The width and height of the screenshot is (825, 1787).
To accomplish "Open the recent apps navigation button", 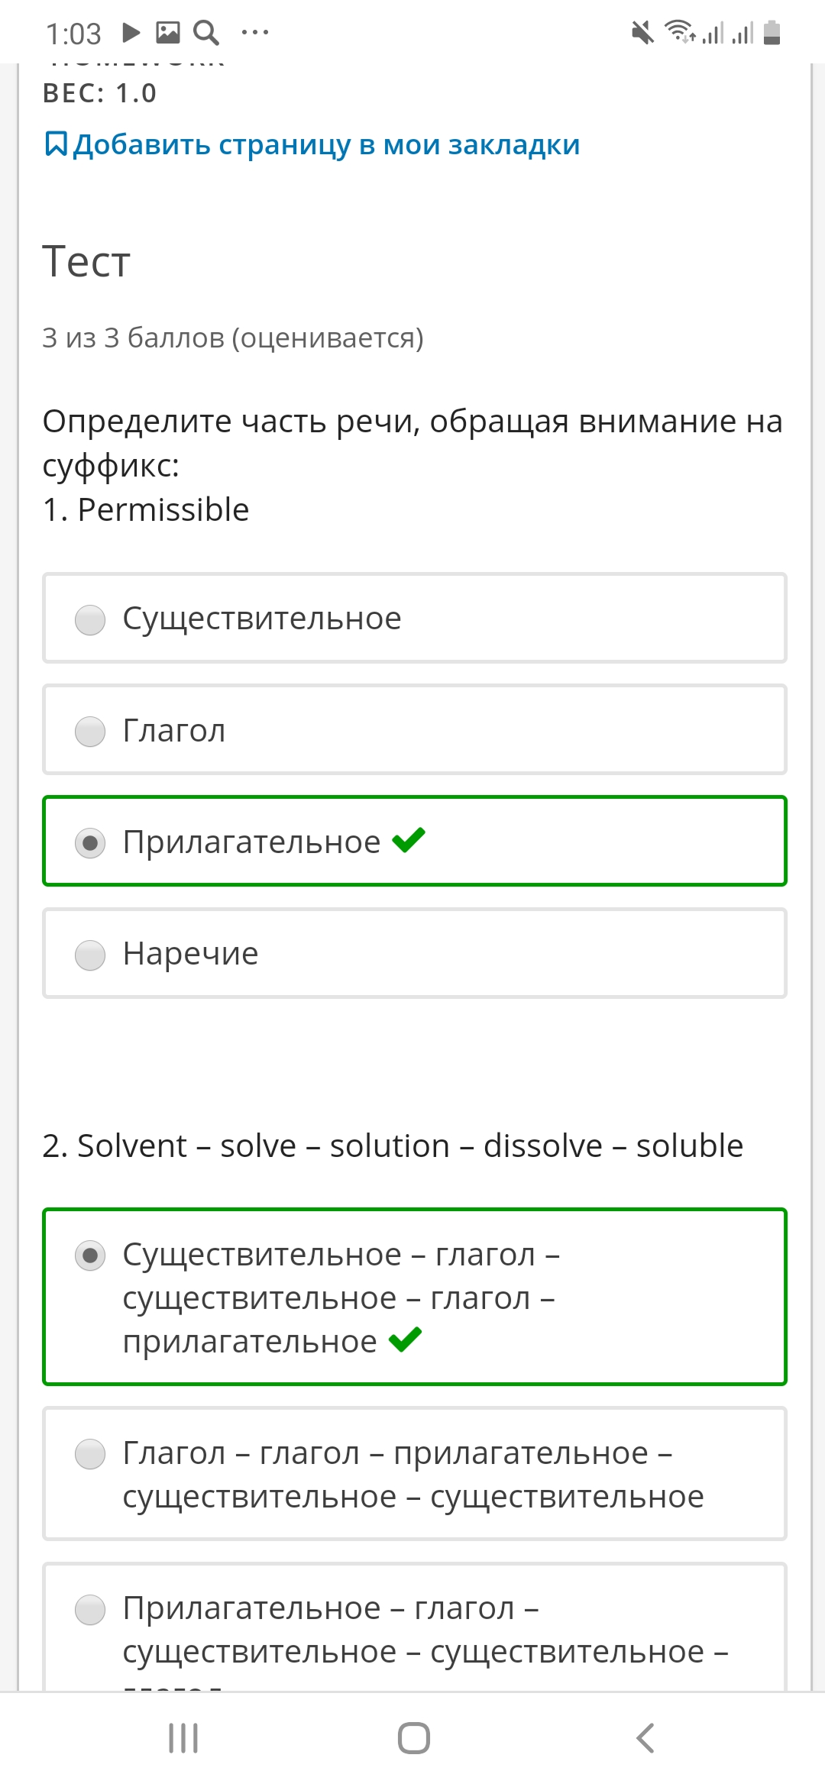I will (x=183, y=1738).
